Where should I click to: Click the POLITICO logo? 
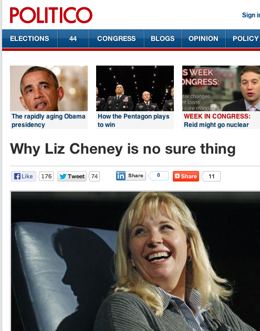51,15
